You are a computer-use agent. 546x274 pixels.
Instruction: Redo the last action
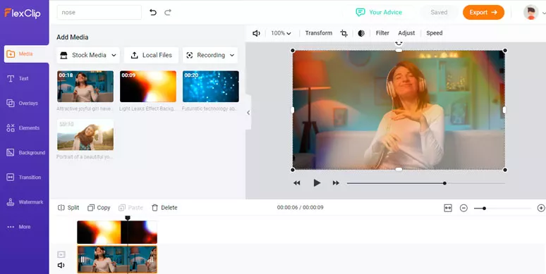tap(168, 13)
